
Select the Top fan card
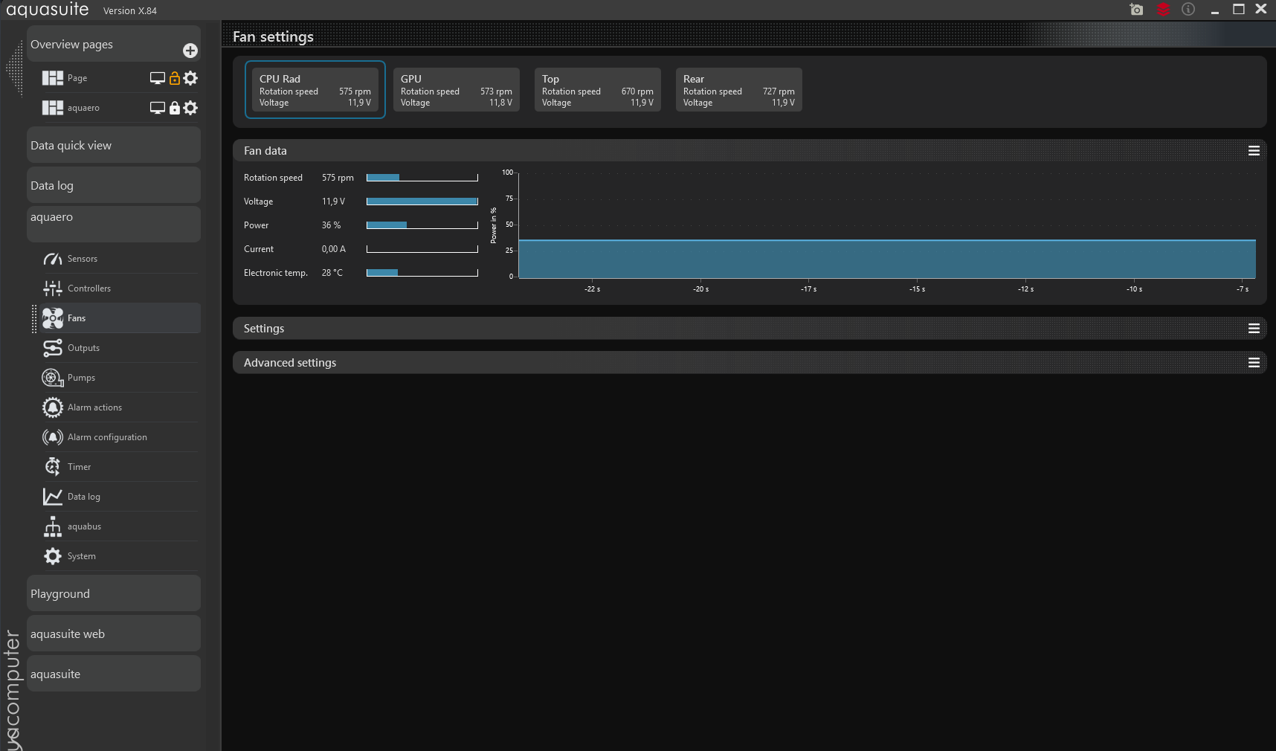598,90
